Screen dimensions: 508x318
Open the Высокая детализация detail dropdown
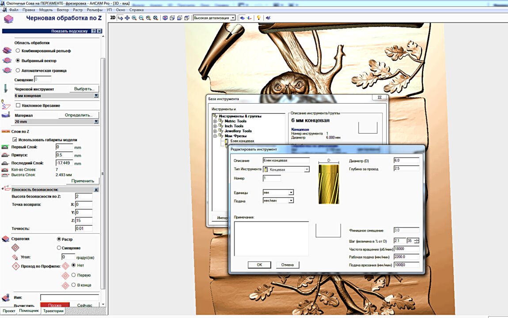coord(233,18)
